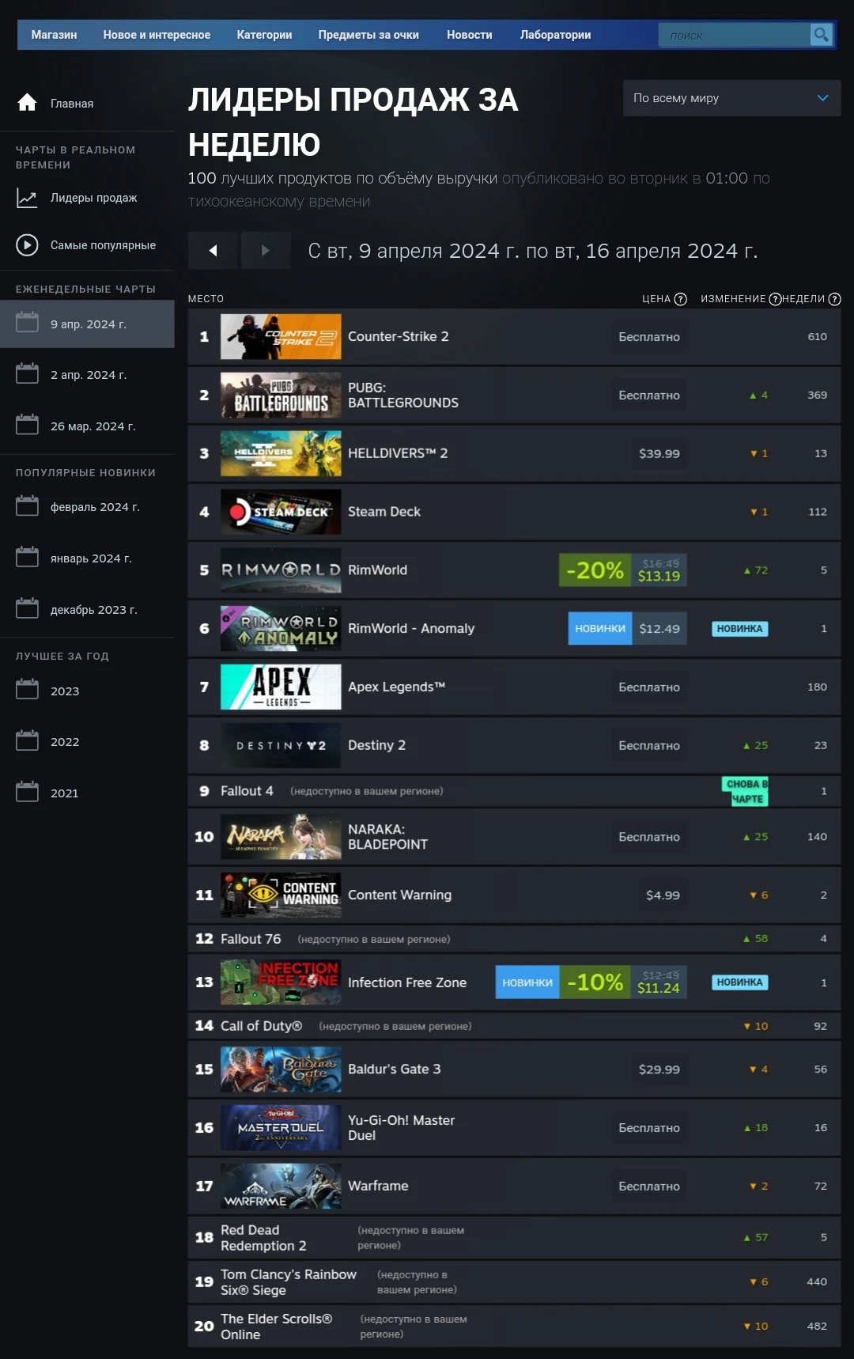The height and width of the screenshot is (1359, 854).
Task: Click the СНОВА В ЧАРТЕ badge on Fallout 4
Action: click(x=746, y=791)
